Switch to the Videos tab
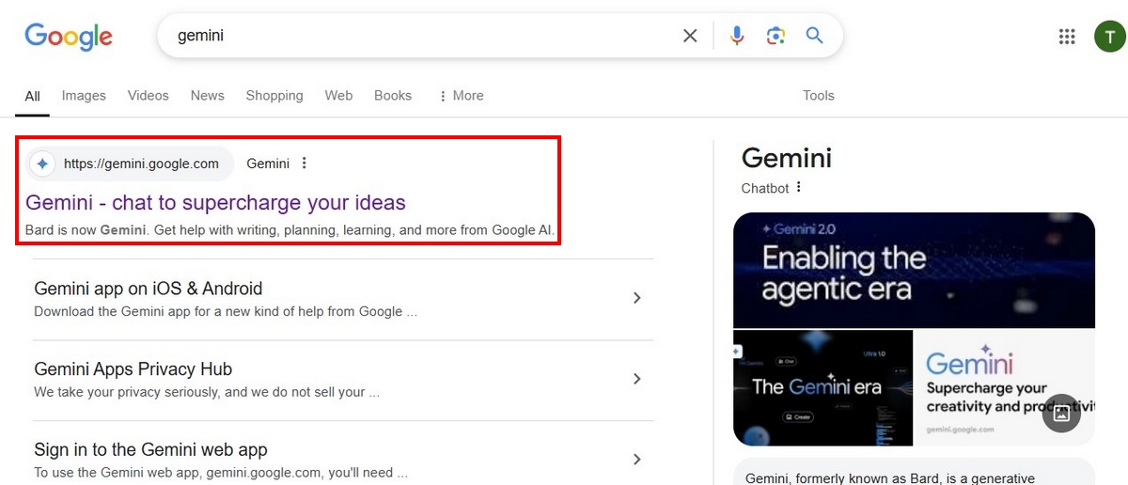Viewport: 1128px width, 485px height. 148,96
